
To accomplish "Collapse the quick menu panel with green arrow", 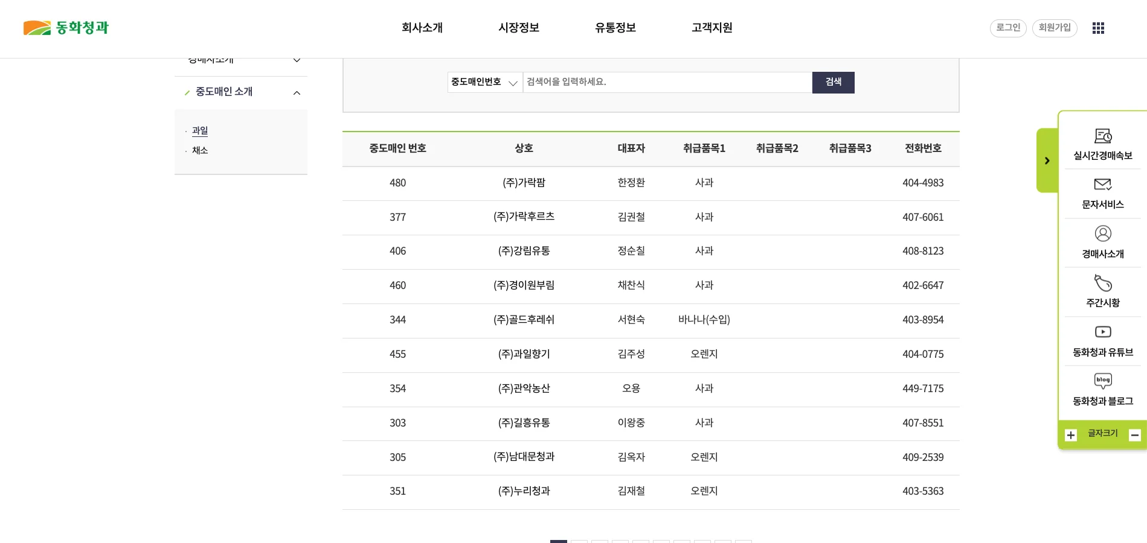I will (1047, 160).
